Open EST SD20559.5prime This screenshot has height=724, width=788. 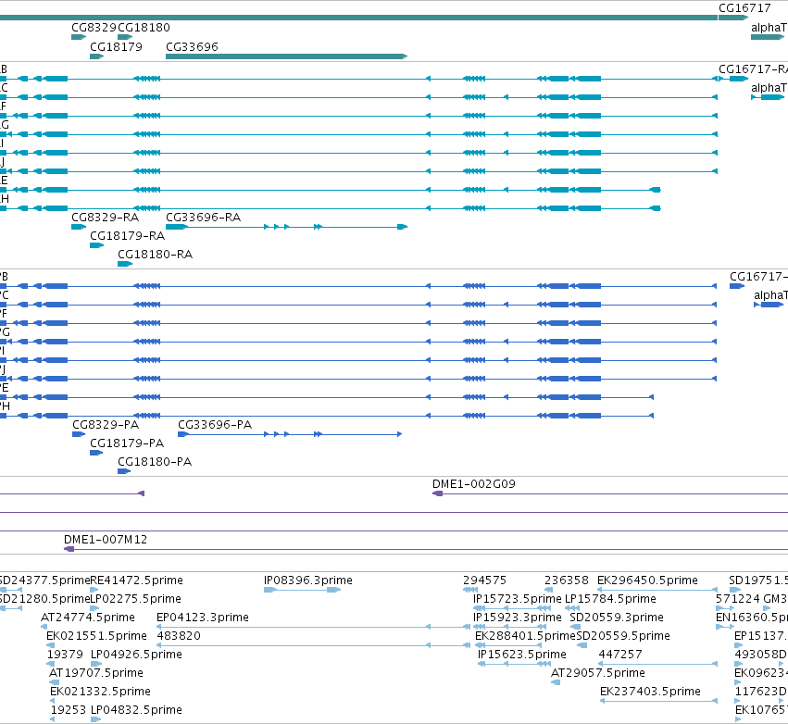(x=623, y=636)
